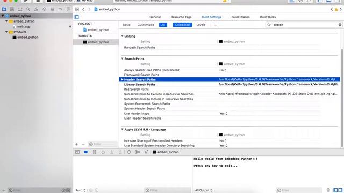Screen dimensions: 344x193
Task: Change Use Header Maps value
Action: [224, 113]
